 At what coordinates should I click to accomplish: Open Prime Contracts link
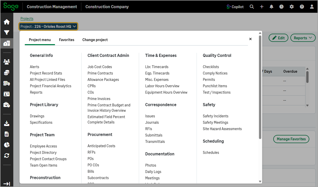click(x=100, y=73)
